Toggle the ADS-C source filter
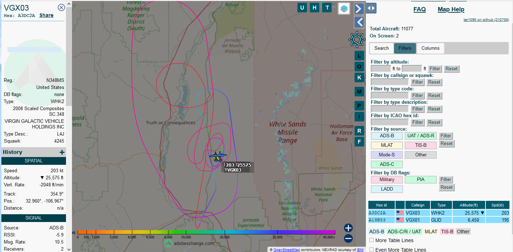Viewport: 513px width, 252px height. [387, 164]
